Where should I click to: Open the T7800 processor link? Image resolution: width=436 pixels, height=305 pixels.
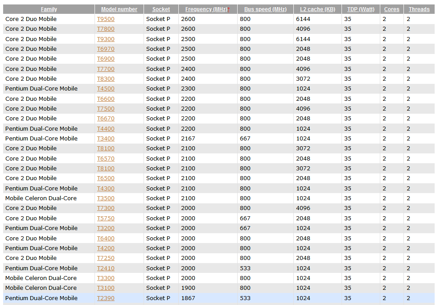tap(106, 29)
